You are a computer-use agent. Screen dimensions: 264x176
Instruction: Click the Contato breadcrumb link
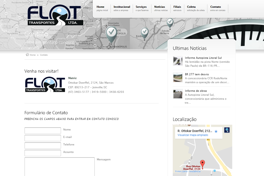pyautogui.click(x=44, y=55)
